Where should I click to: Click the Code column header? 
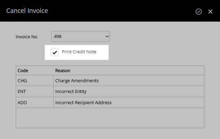point(23,71)
